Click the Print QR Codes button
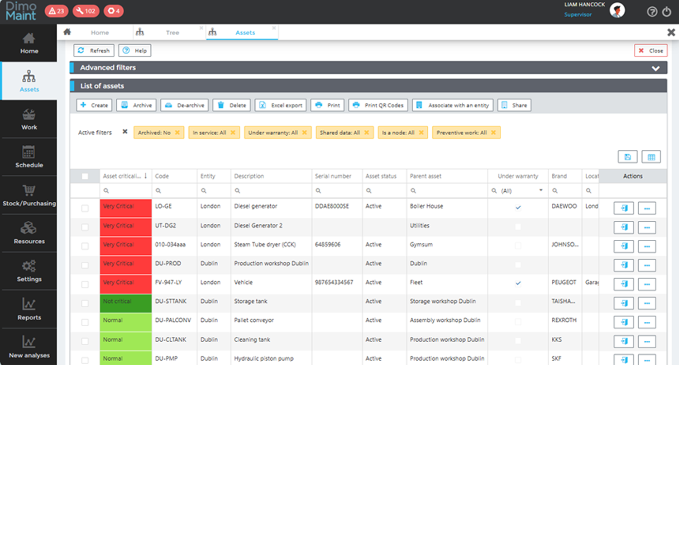679x543 pixels. point(378,105)
